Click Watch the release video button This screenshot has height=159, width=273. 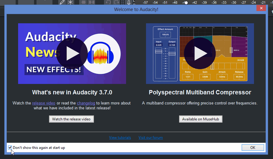[x=71, y=119]
